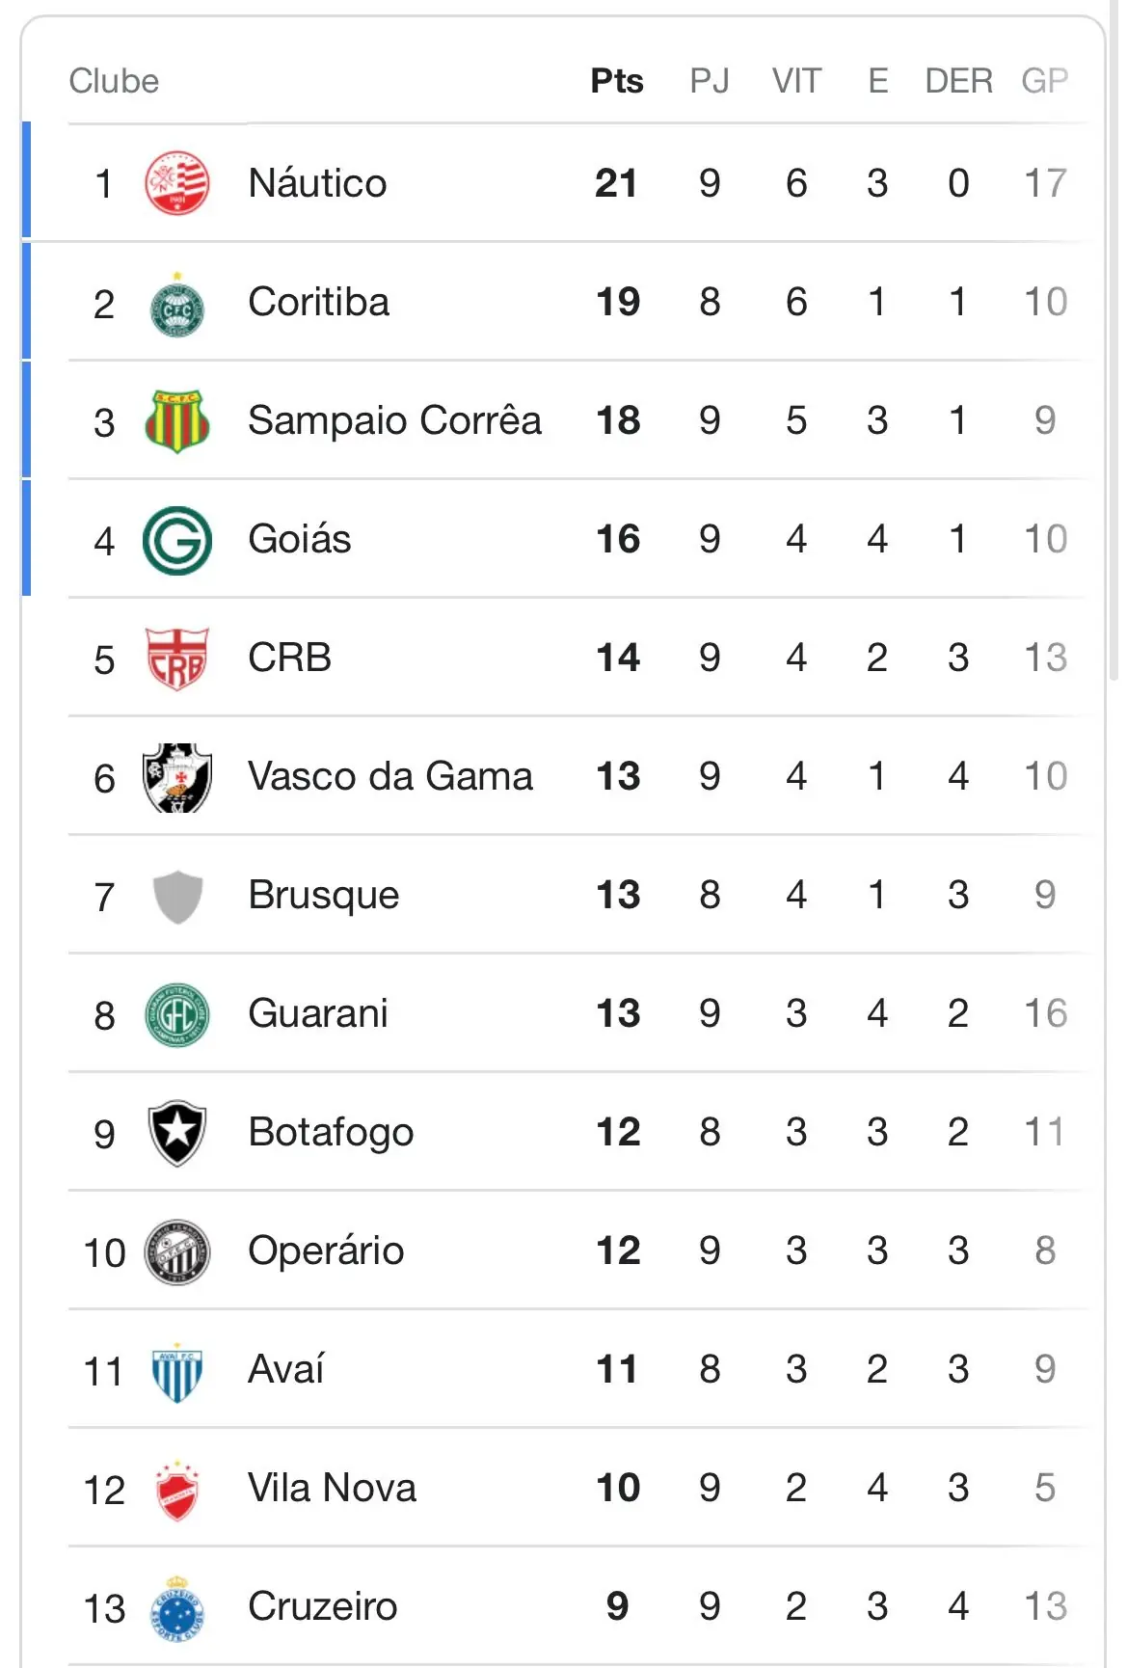1127x1668 pixels.
Task: Click the Coritiba club crest icon
Action: tap(177, 304)
